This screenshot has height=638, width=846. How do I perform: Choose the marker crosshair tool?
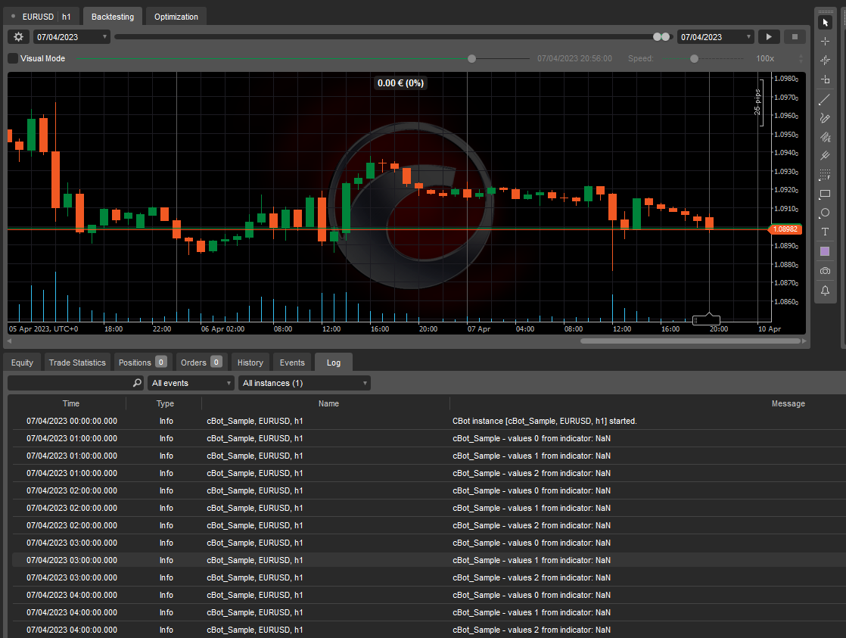825,60
